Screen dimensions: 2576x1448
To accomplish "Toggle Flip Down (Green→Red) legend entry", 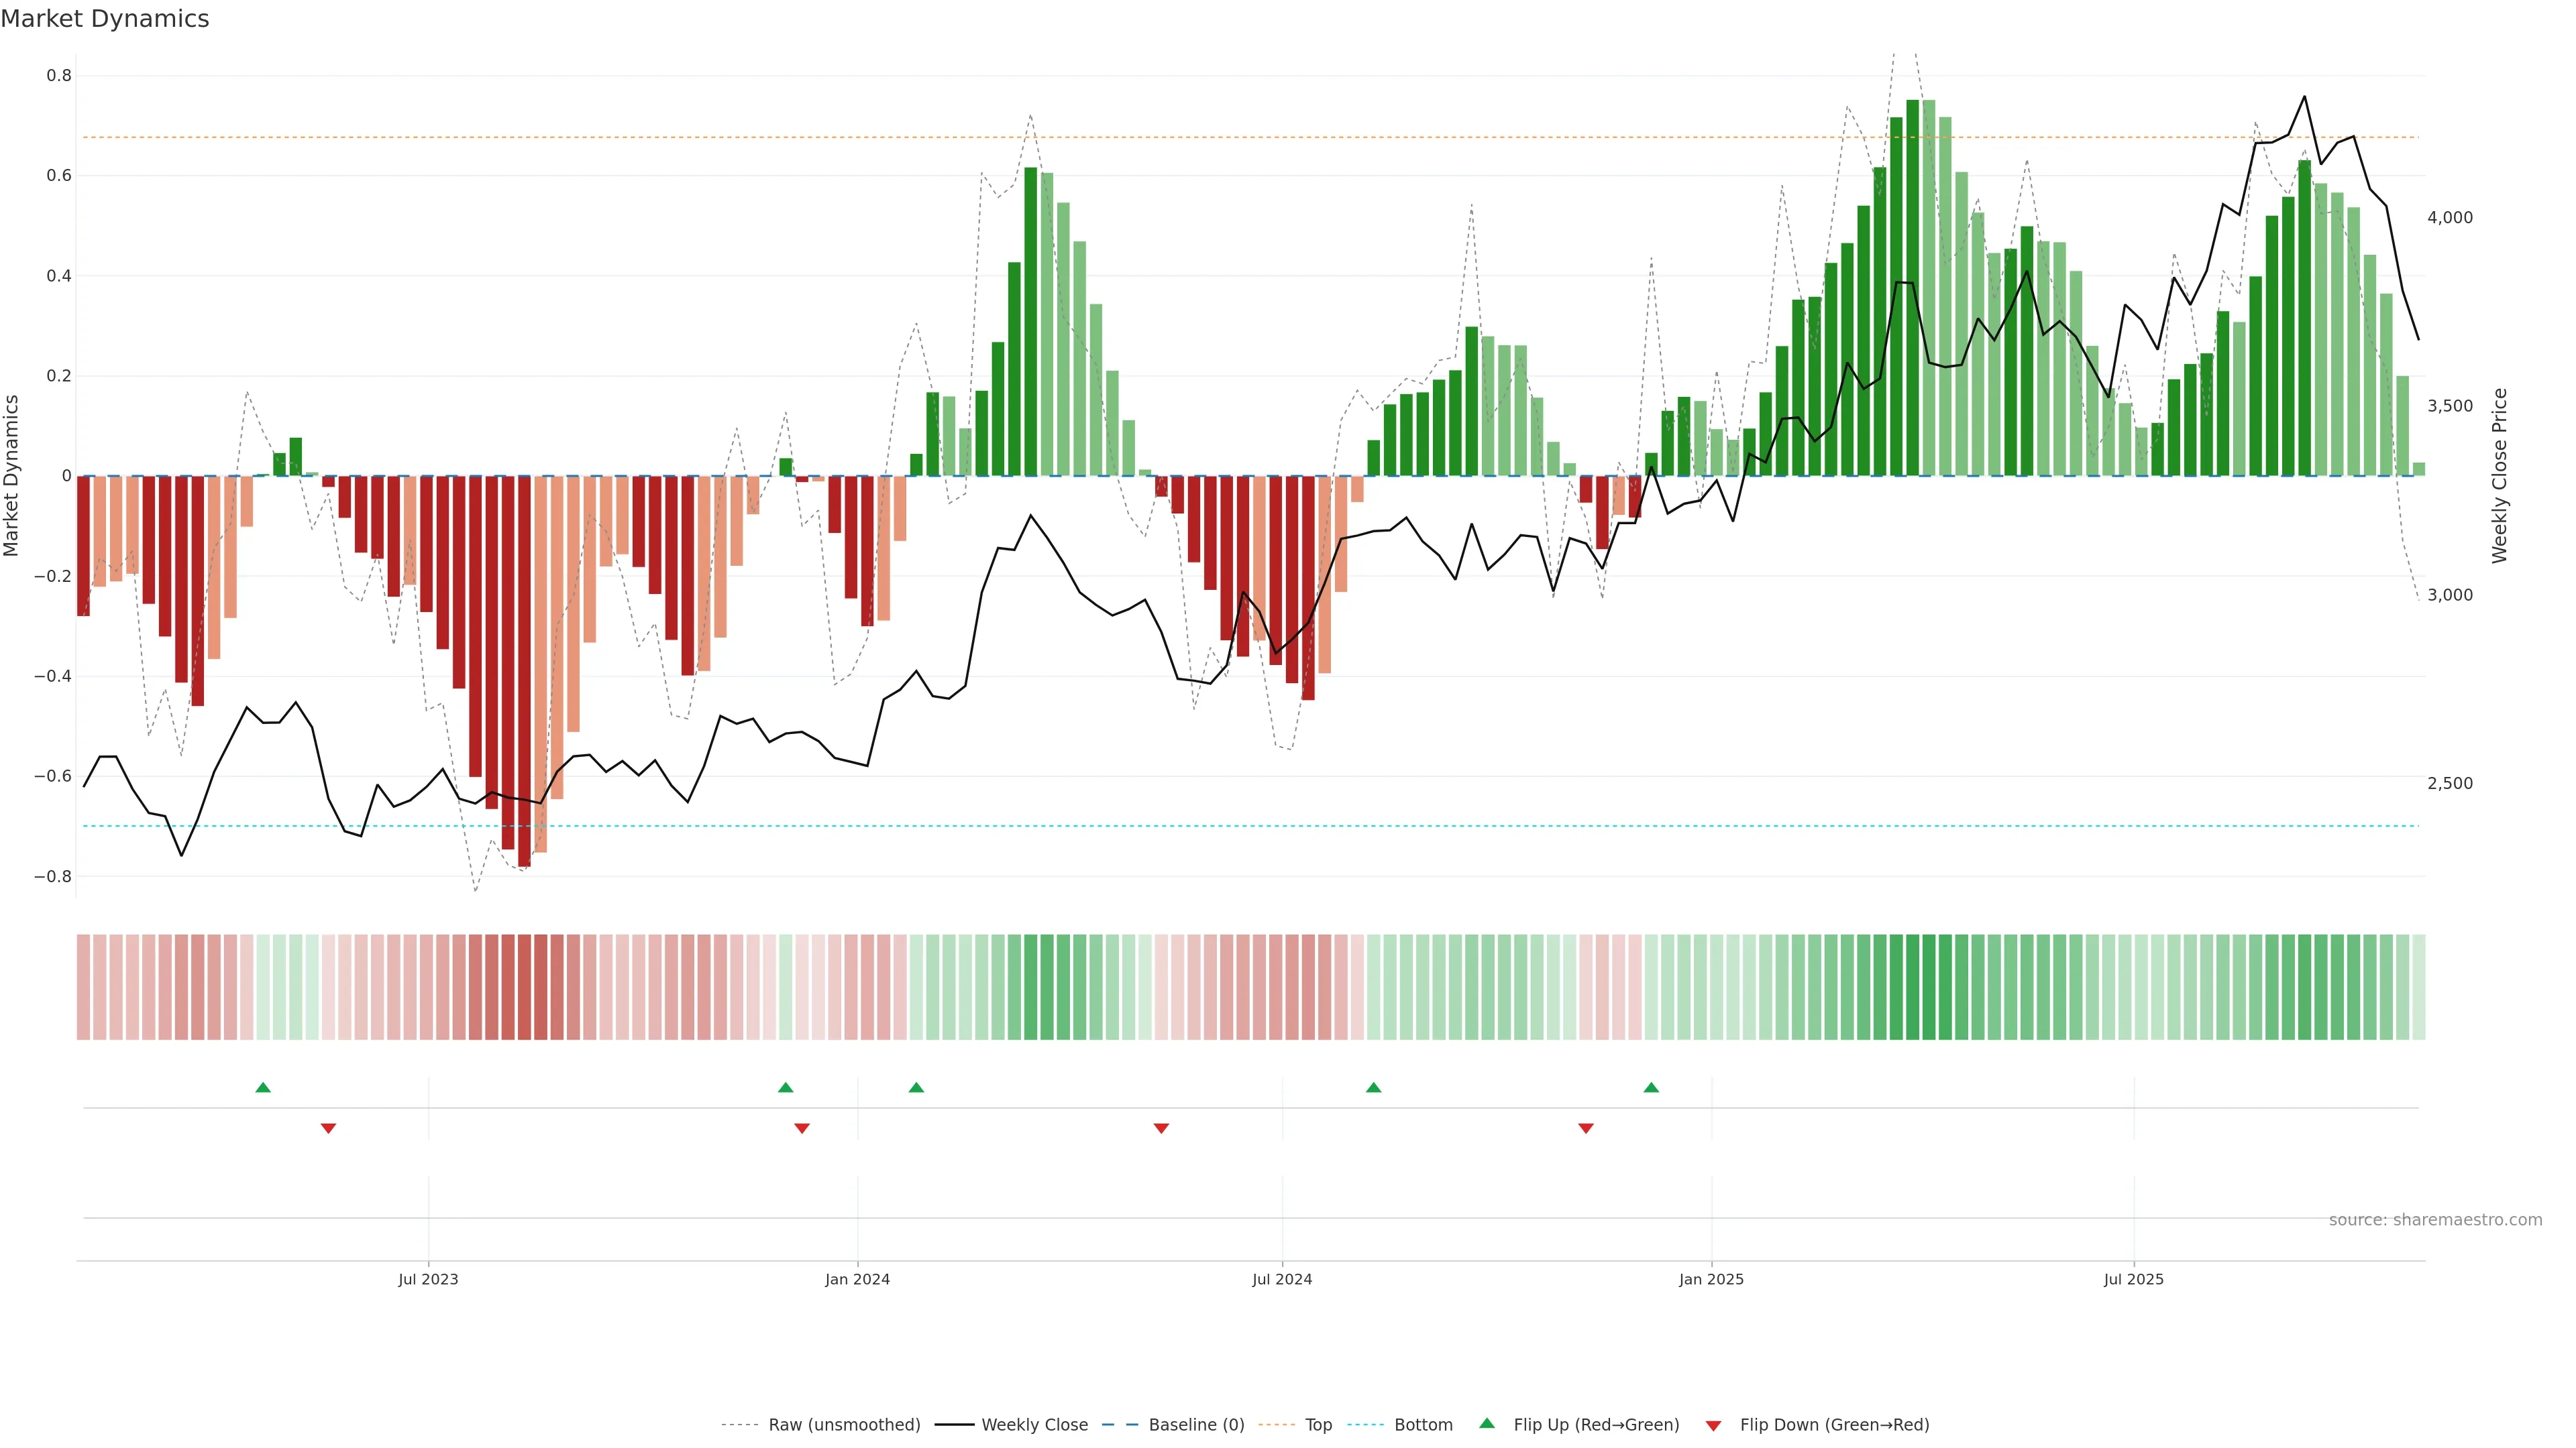I will pos(1834,1424).
